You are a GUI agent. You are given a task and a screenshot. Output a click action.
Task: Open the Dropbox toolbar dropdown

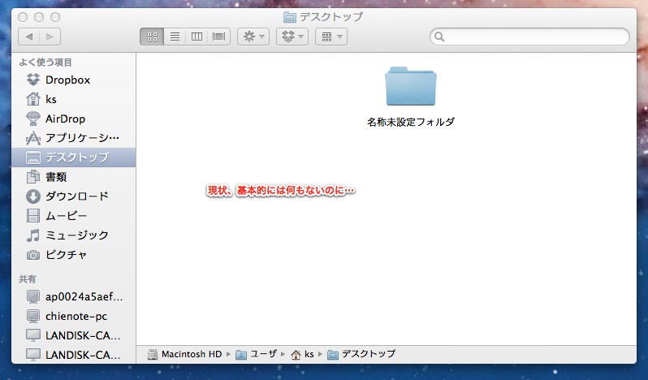[x=292, y=37]
